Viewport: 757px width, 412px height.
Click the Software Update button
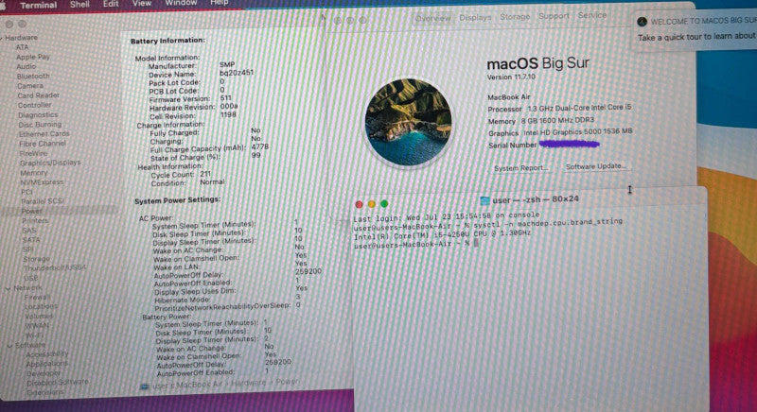pos(596,166)
